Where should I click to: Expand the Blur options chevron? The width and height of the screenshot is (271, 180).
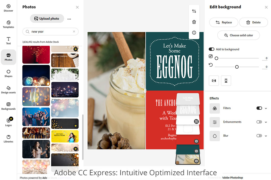point(266,136)
